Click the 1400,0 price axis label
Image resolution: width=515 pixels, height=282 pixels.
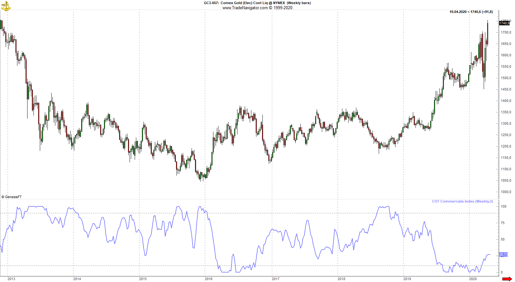(506, 101)
